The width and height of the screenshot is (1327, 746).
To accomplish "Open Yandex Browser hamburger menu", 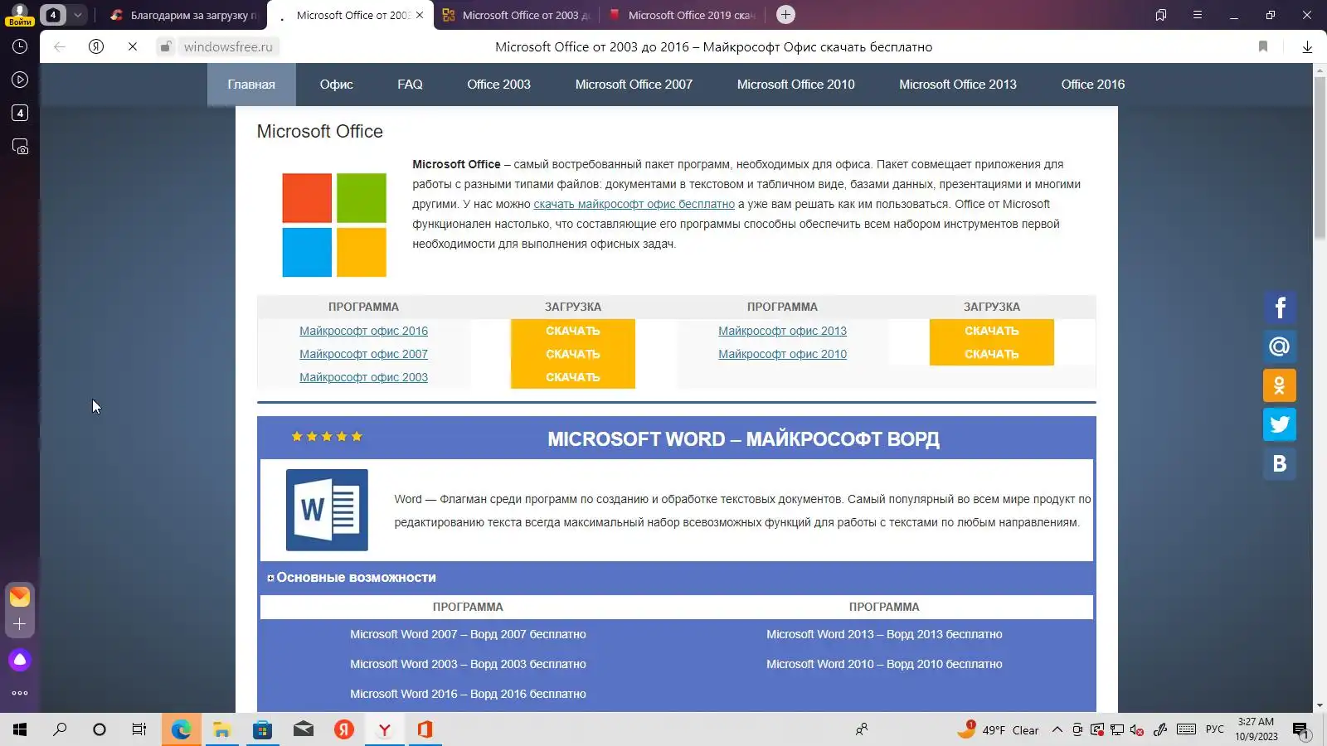I will [x=1198, y=15].
